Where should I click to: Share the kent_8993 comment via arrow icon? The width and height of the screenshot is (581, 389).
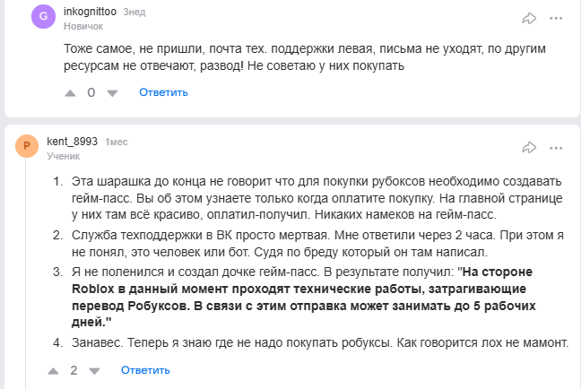(x=529, y=147)
